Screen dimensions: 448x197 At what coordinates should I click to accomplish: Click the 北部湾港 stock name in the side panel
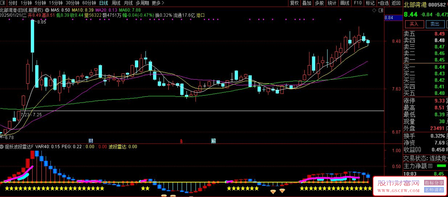click(415, 4)
